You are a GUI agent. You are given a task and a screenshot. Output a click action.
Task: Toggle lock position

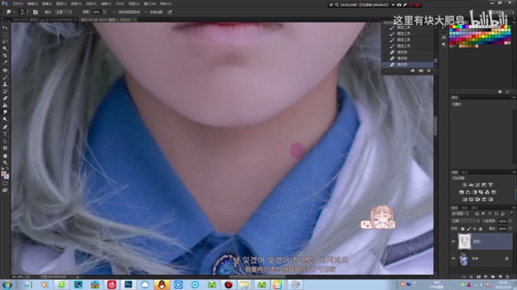point(474,229)
